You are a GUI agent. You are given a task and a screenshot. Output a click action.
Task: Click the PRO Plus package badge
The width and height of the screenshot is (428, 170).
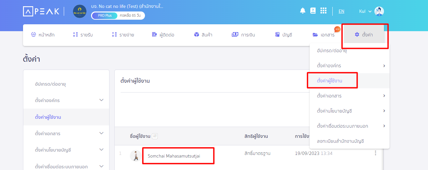pyautogui.click(x=105, y=15)
